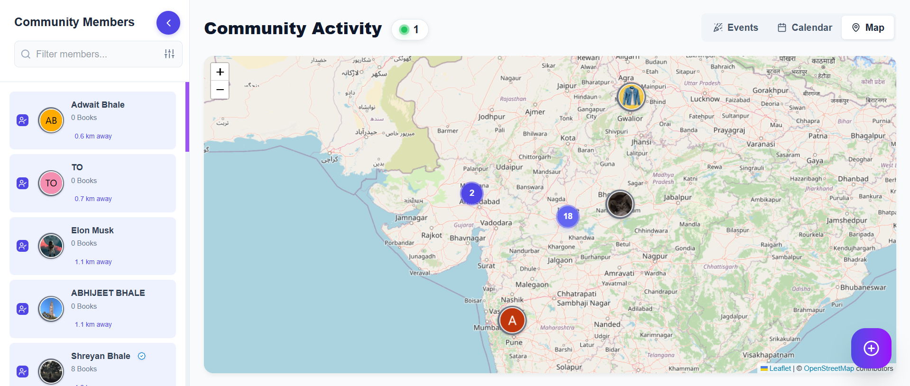Open member filter options sliders icon

point(169,54)
